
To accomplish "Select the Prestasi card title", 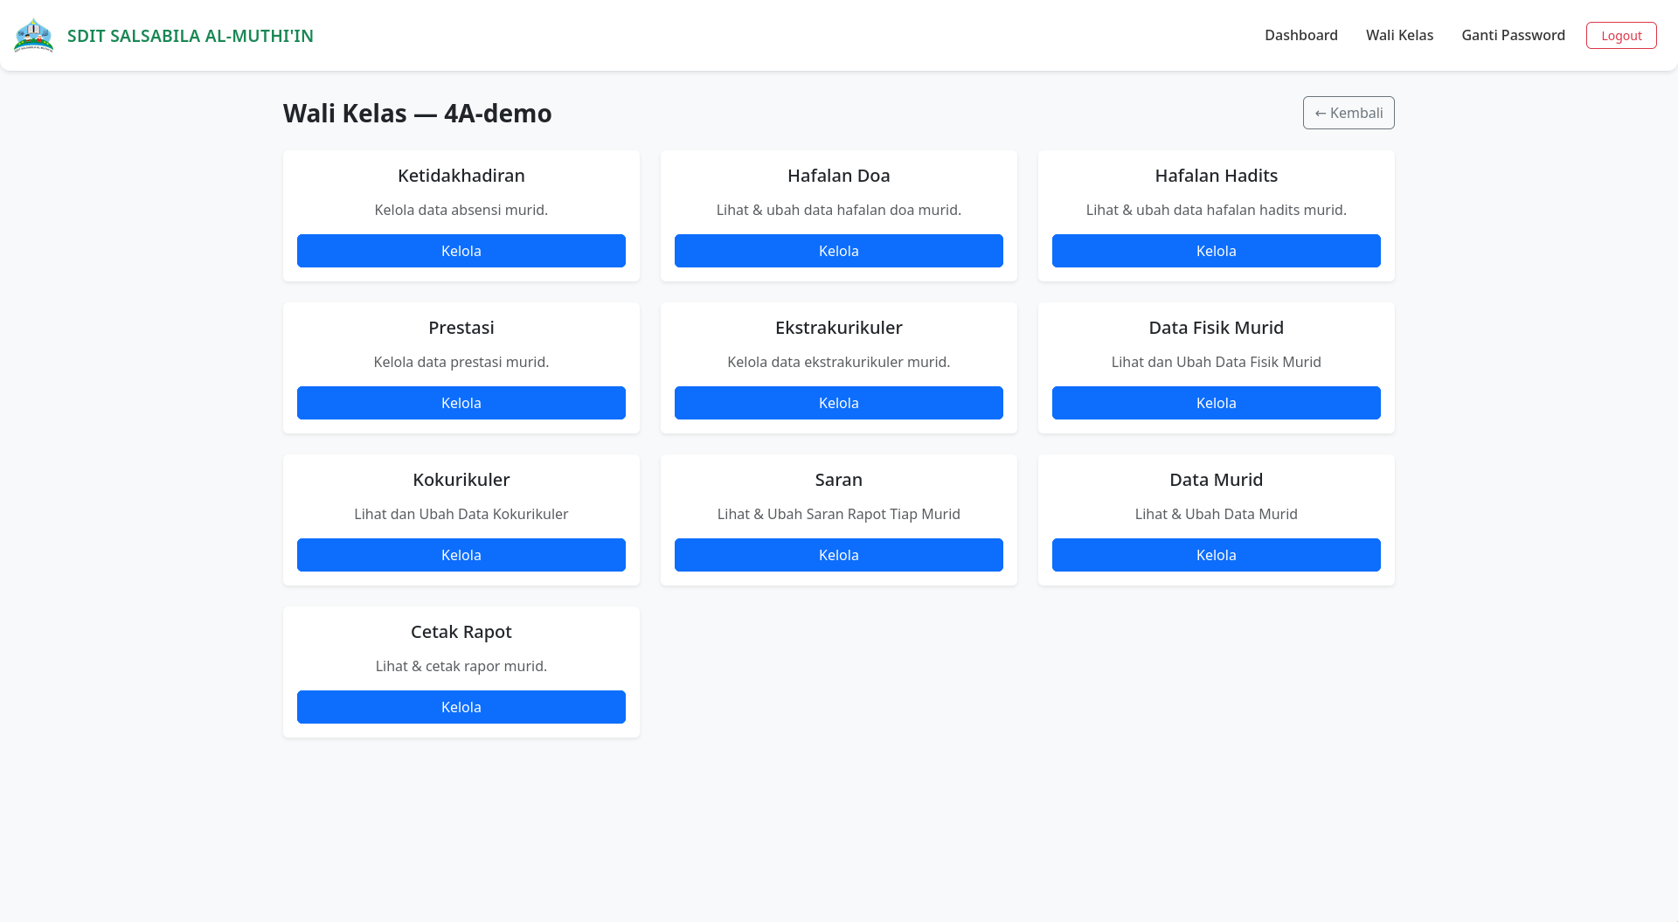I will 461,328.
